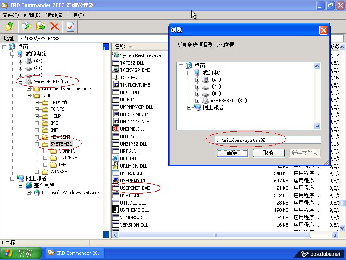
Task: Click the 确定 button in the dialog
Action: click(232, 153)
